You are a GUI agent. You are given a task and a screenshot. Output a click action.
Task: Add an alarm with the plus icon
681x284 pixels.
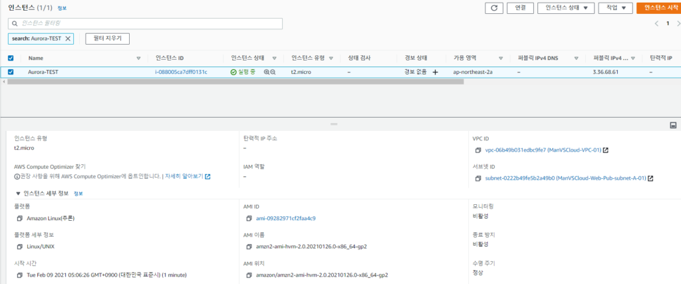click(435, 72)
